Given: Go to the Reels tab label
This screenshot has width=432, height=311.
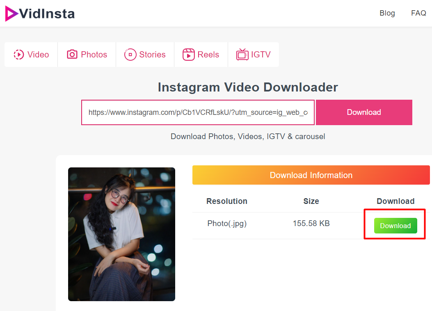Looking at the screenshot, I should (x=208, y=55).
